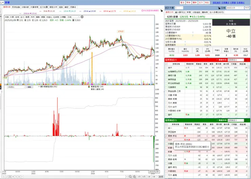Click the plus icon next to search
Viewport: 251px width, 179px height.
click(x=3, y=2)
